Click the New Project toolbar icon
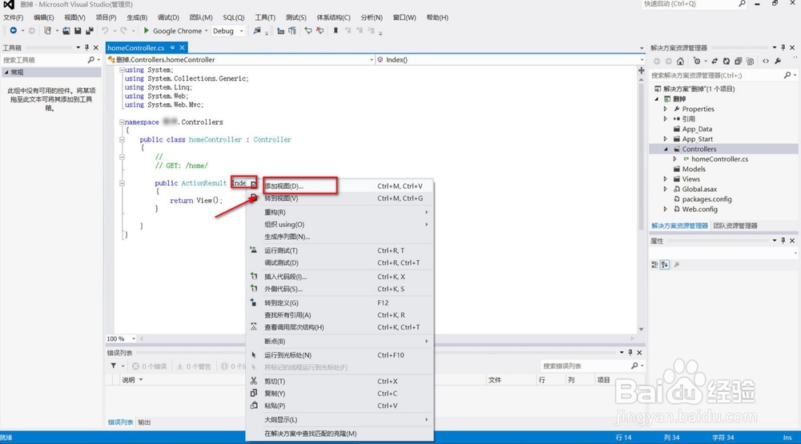801x444 pixels. pos(47,30)
